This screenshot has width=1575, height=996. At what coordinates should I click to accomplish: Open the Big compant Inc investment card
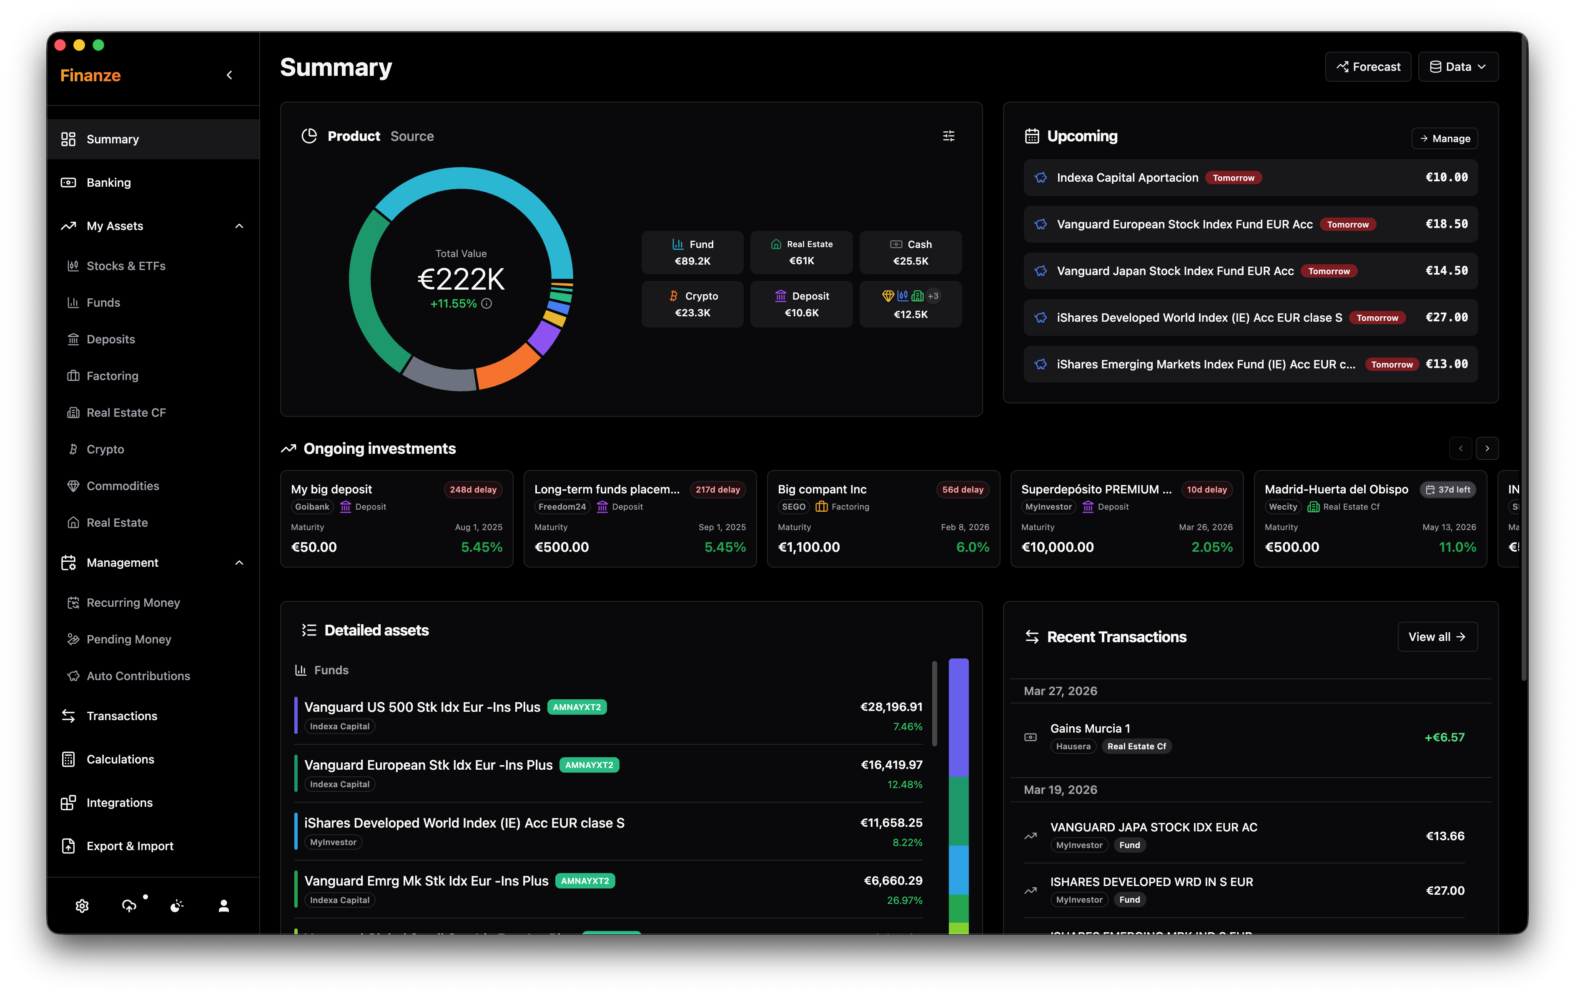[x=883, y=518]
